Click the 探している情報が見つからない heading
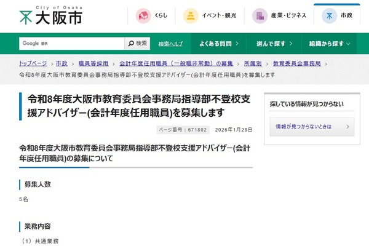369x246 pixels. pyautogui.click(x=307, y=104)
